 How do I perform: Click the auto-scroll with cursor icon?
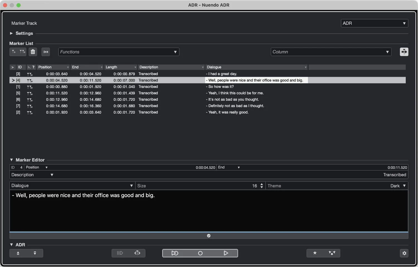[x=46, y=52]
